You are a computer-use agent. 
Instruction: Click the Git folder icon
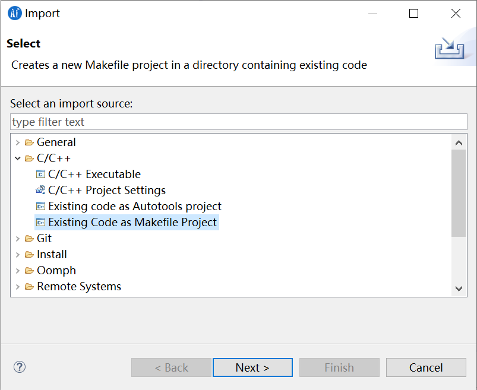coord(29,239)
